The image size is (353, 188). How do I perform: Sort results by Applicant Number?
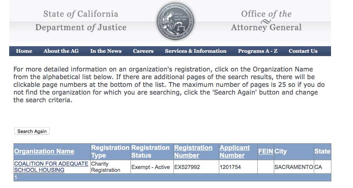coord(235,151)
